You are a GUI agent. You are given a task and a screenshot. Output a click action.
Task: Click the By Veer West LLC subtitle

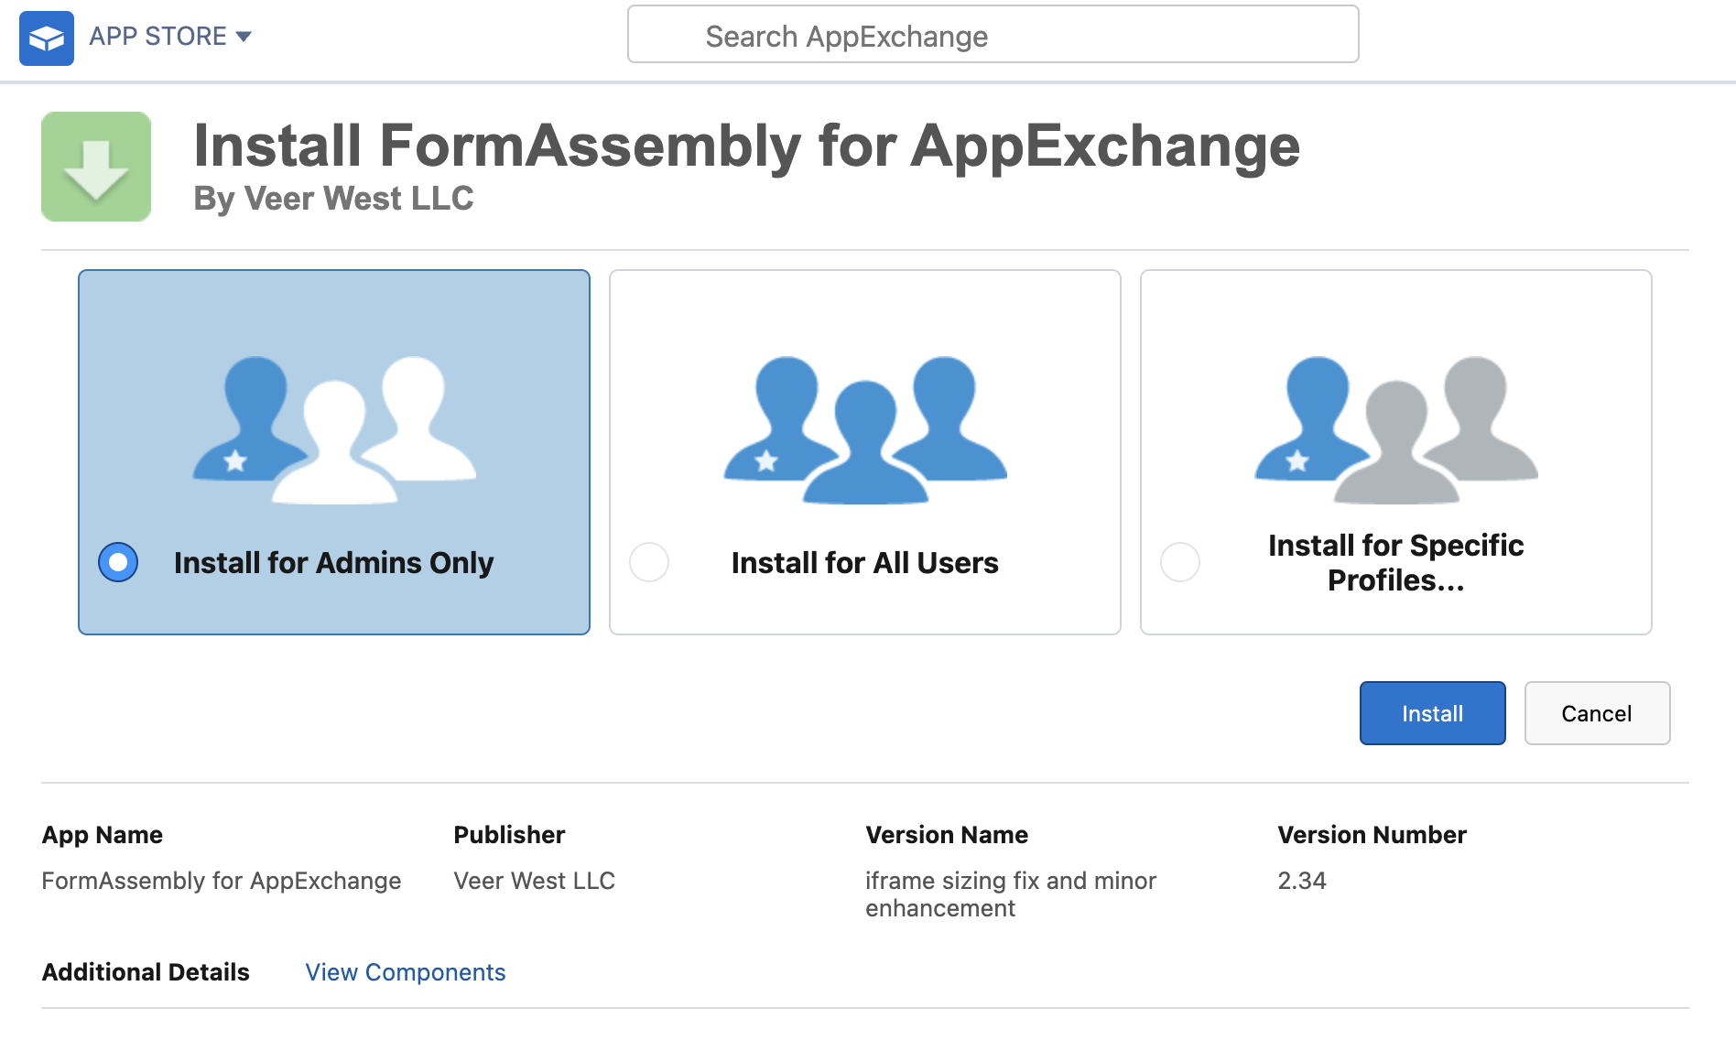click(333, 199)
